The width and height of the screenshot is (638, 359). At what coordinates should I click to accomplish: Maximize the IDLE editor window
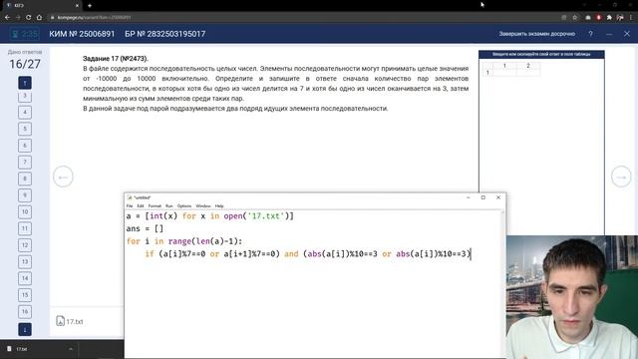tap(482, 197)
